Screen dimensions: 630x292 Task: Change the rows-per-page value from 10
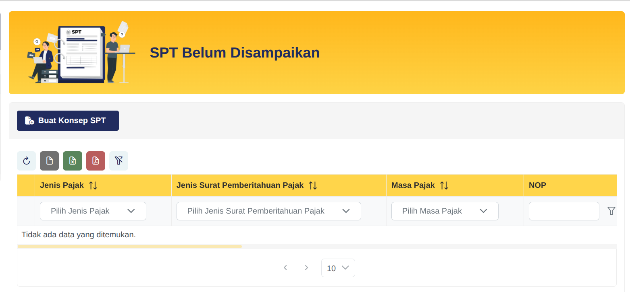click(x=338, y=267)
